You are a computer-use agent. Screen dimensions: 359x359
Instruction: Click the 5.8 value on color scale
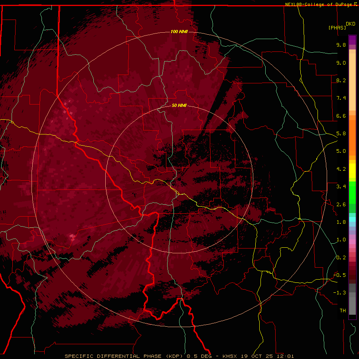[x=341, y=134]
